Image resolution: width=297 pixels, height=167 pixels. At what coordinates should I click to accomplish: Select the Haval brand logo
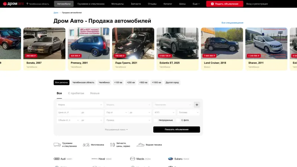pos(95,159)
